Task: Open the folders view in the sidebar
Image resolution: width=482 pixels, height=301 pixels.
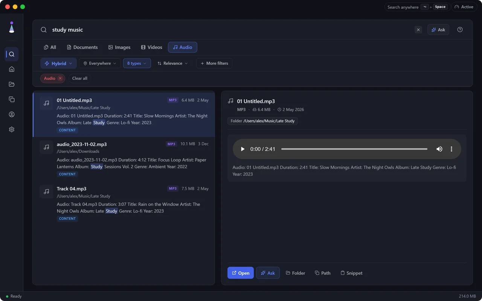Action: click(12, 84)
